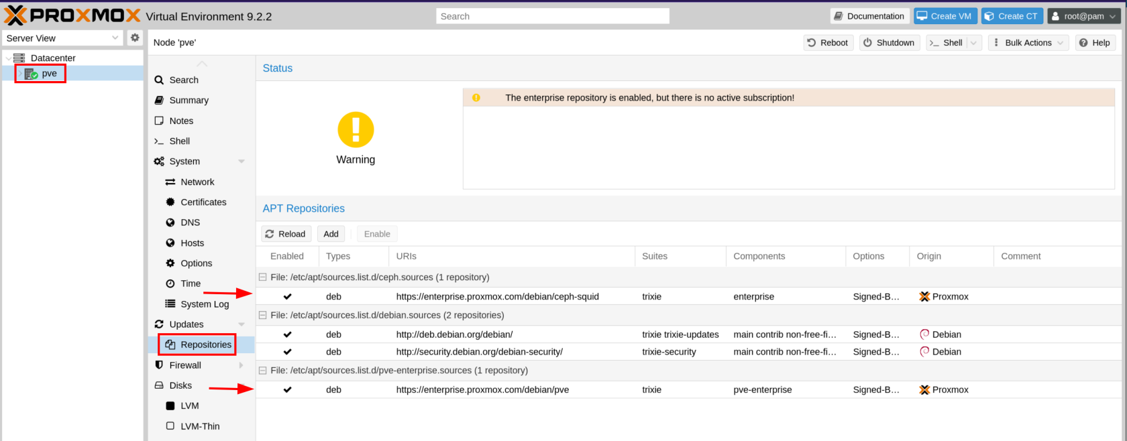Select the 'trixie-security' suite cell
Screen dimensions: 1127x441
(669, 352)
